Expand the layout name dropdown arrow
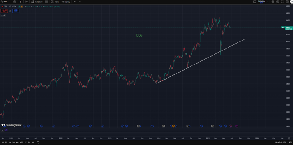Viewport: 293px width, 145px height. pos(267,2)
